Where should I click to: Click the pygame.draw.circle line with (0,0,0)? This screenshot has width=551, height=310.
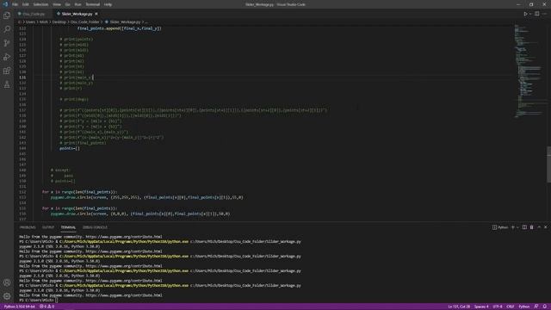(139, 214)
